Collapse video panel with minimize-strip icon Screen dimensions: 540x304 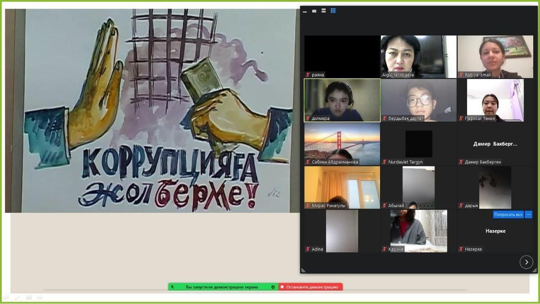305,11
